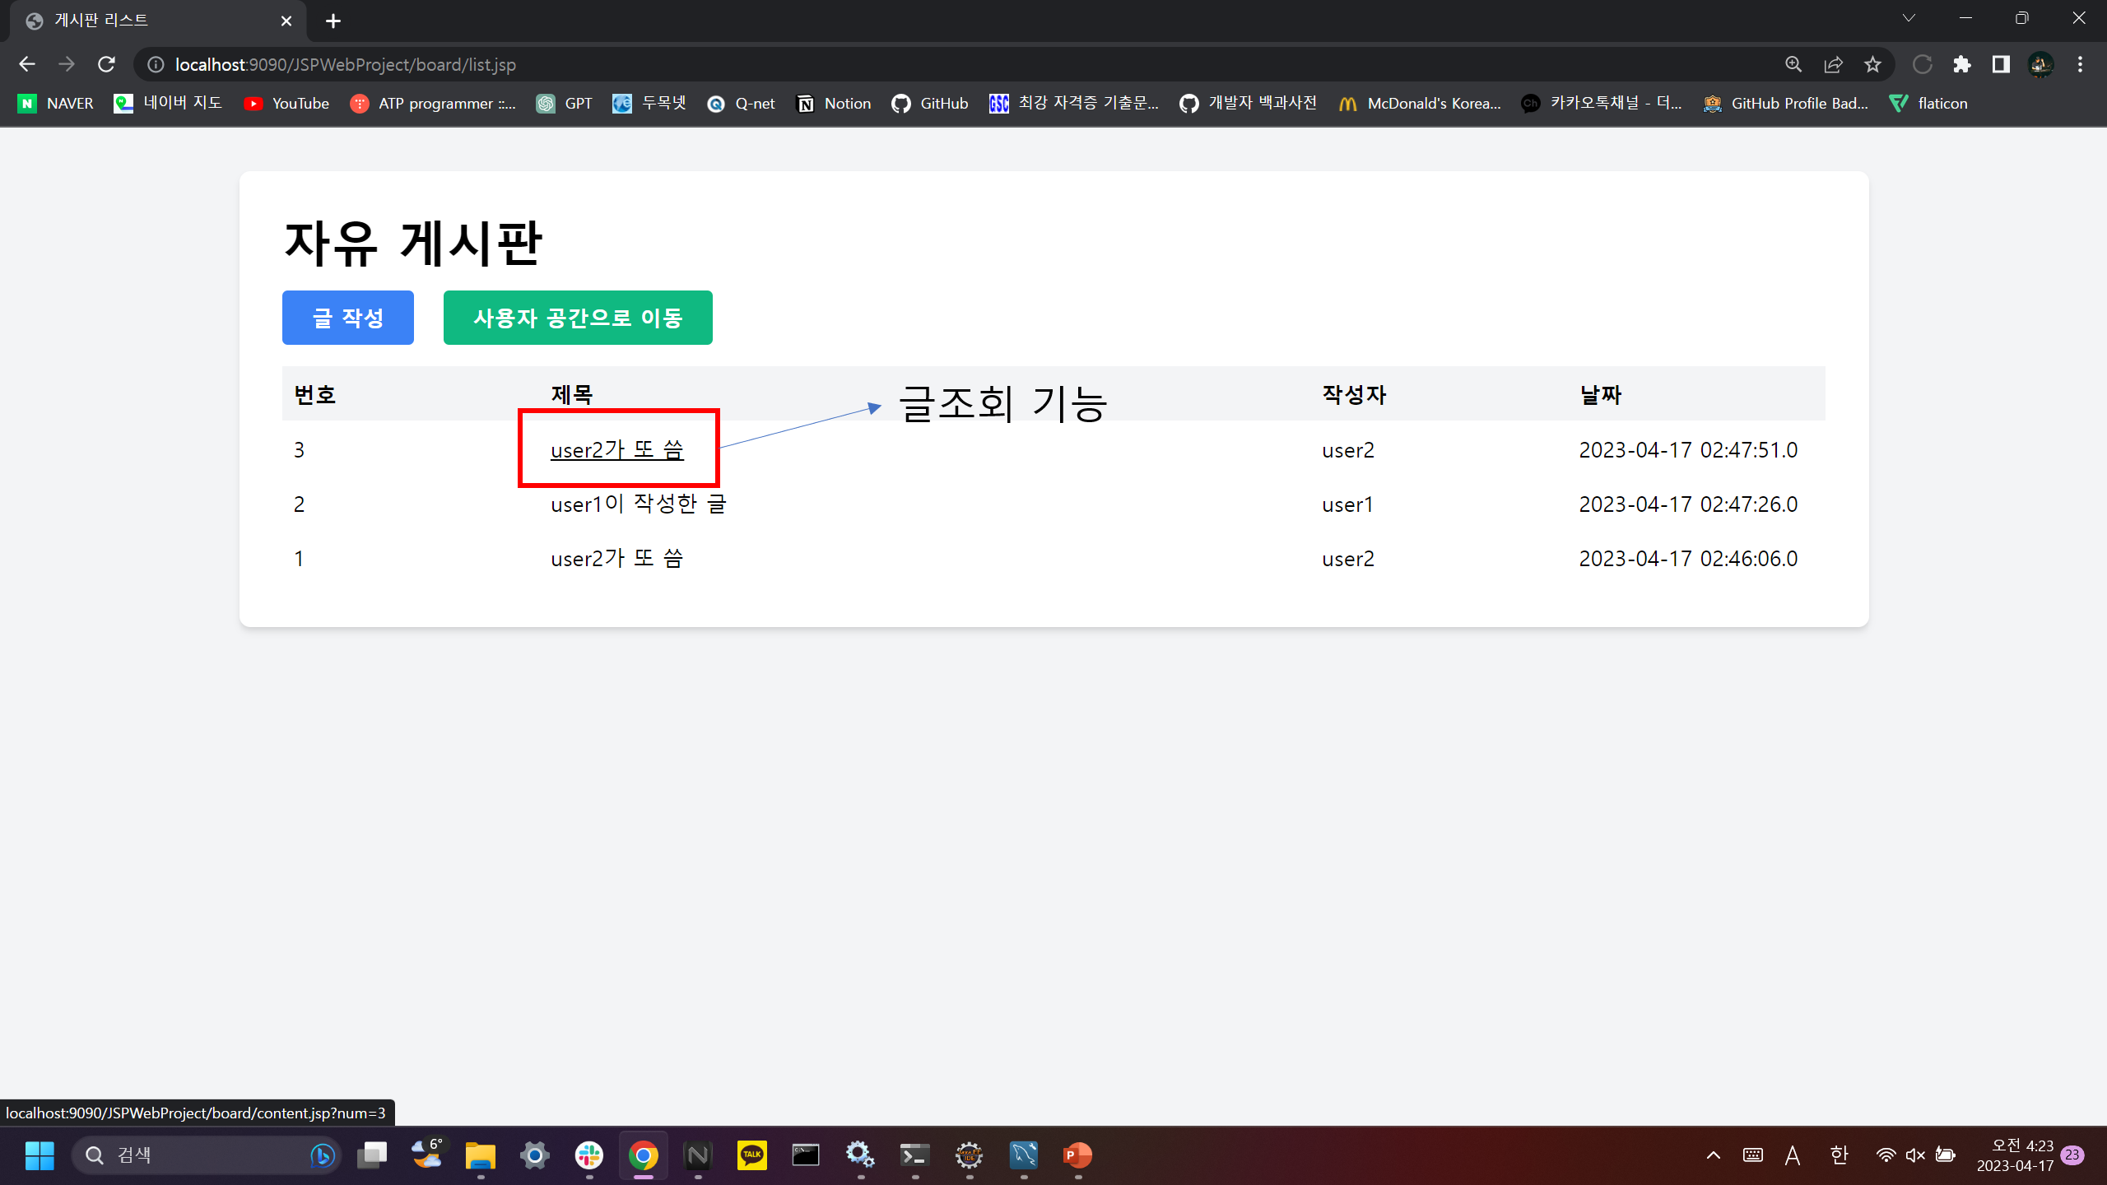Toggle Korean input mode 한 in tray
Image resolution: width=2107 pixels, height=1185 pixels.
[x=1839, y=1155]
